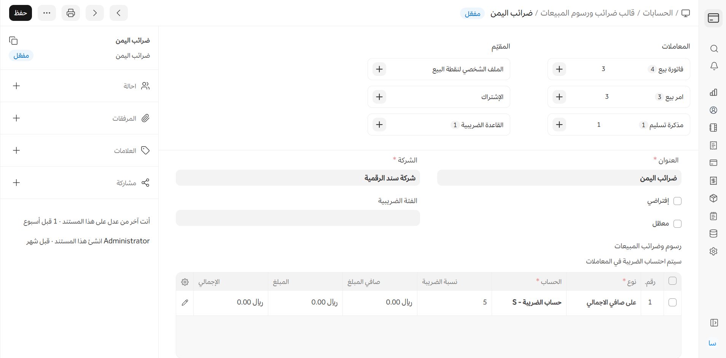Expand المرفقات section with its plus button
This screenshot has height=358, width=726.
click(x=16, y=118)
